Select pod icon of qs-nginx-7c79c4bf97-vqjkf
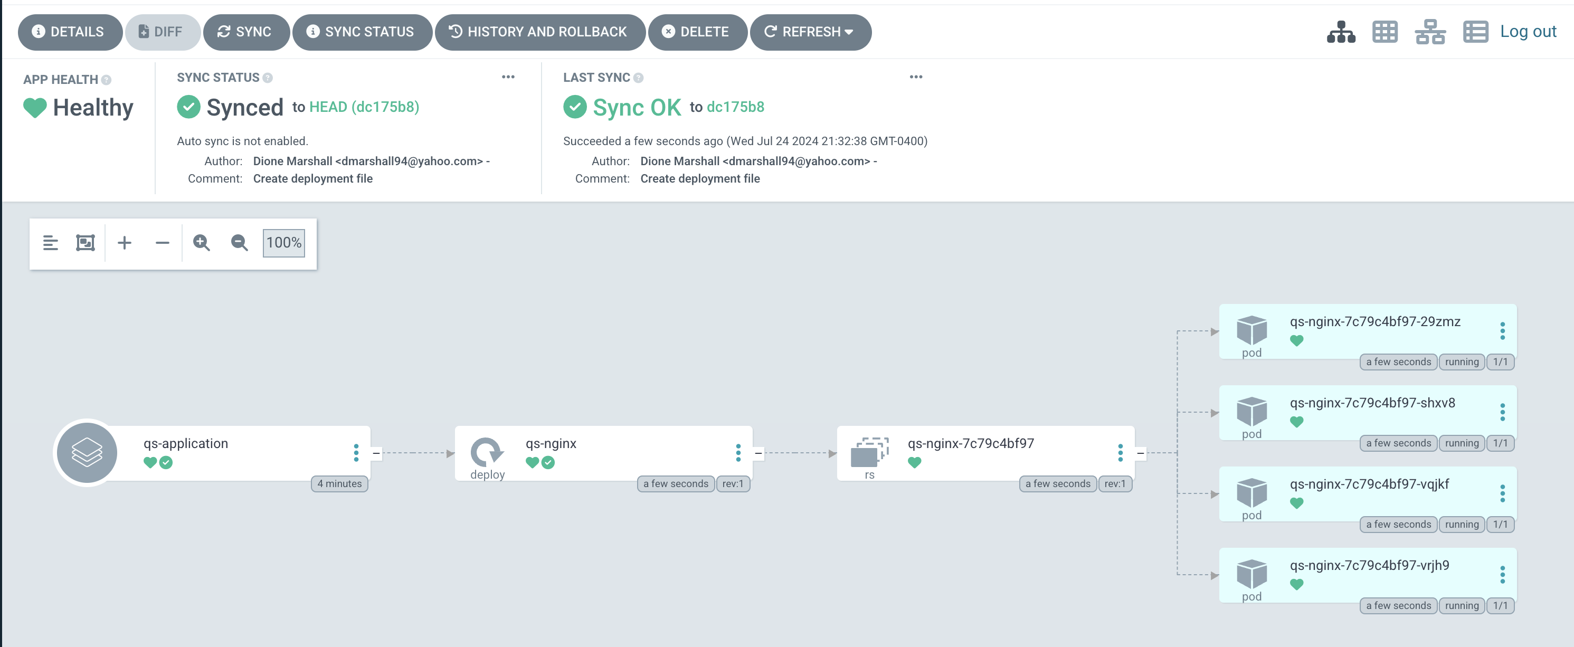 coord(1251,493)
